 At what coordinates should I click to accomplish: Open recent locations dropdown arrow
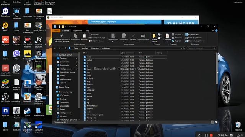pos(63,48)
